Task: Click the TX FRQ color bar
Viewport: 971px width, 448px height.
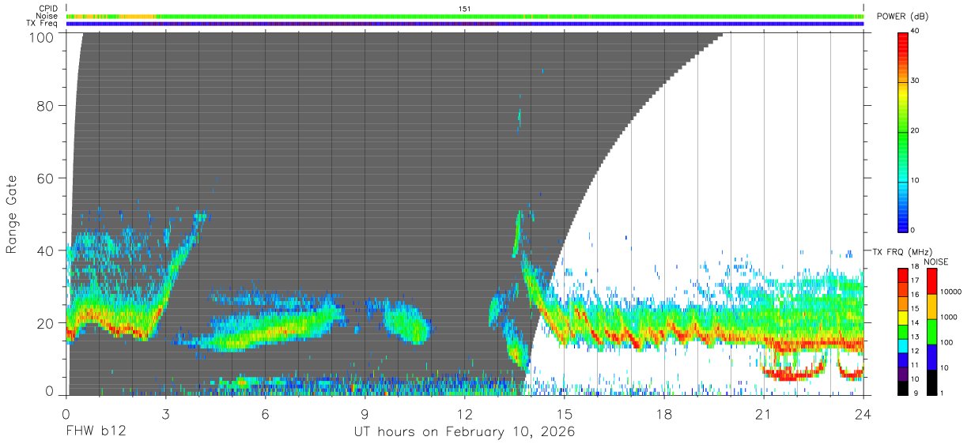Action: (902, 332)
